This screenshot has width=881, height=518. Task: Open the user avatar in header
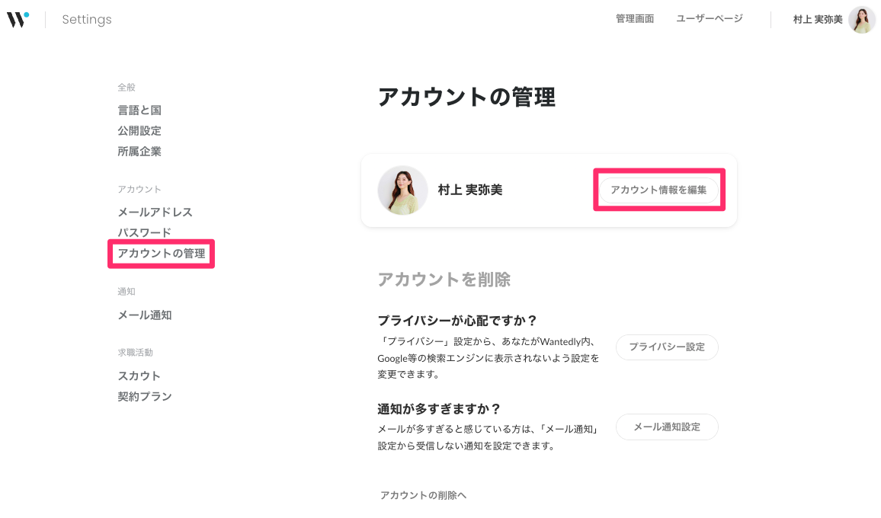(862, 20)
